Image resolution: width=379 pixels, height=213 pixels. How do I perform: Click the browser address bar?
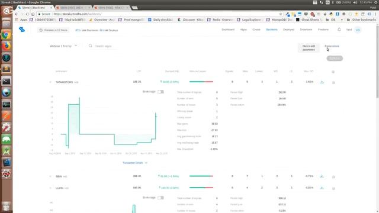pyautogui.click(x=159, y=14)
